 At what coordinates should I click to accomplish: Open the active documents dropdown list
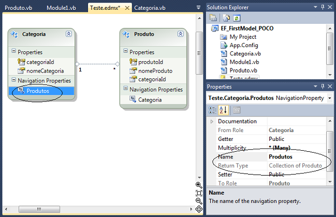tap(198, 8)
